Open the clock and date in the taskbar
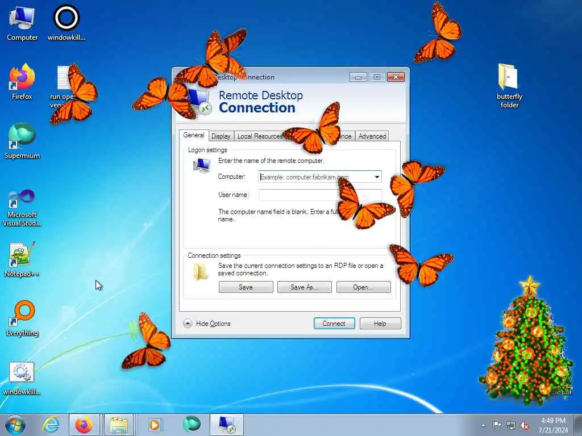582x436 pixels. (553, 425)
